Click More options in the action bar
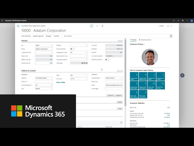Viewport: 194px width, 146px height. (68, 36)
